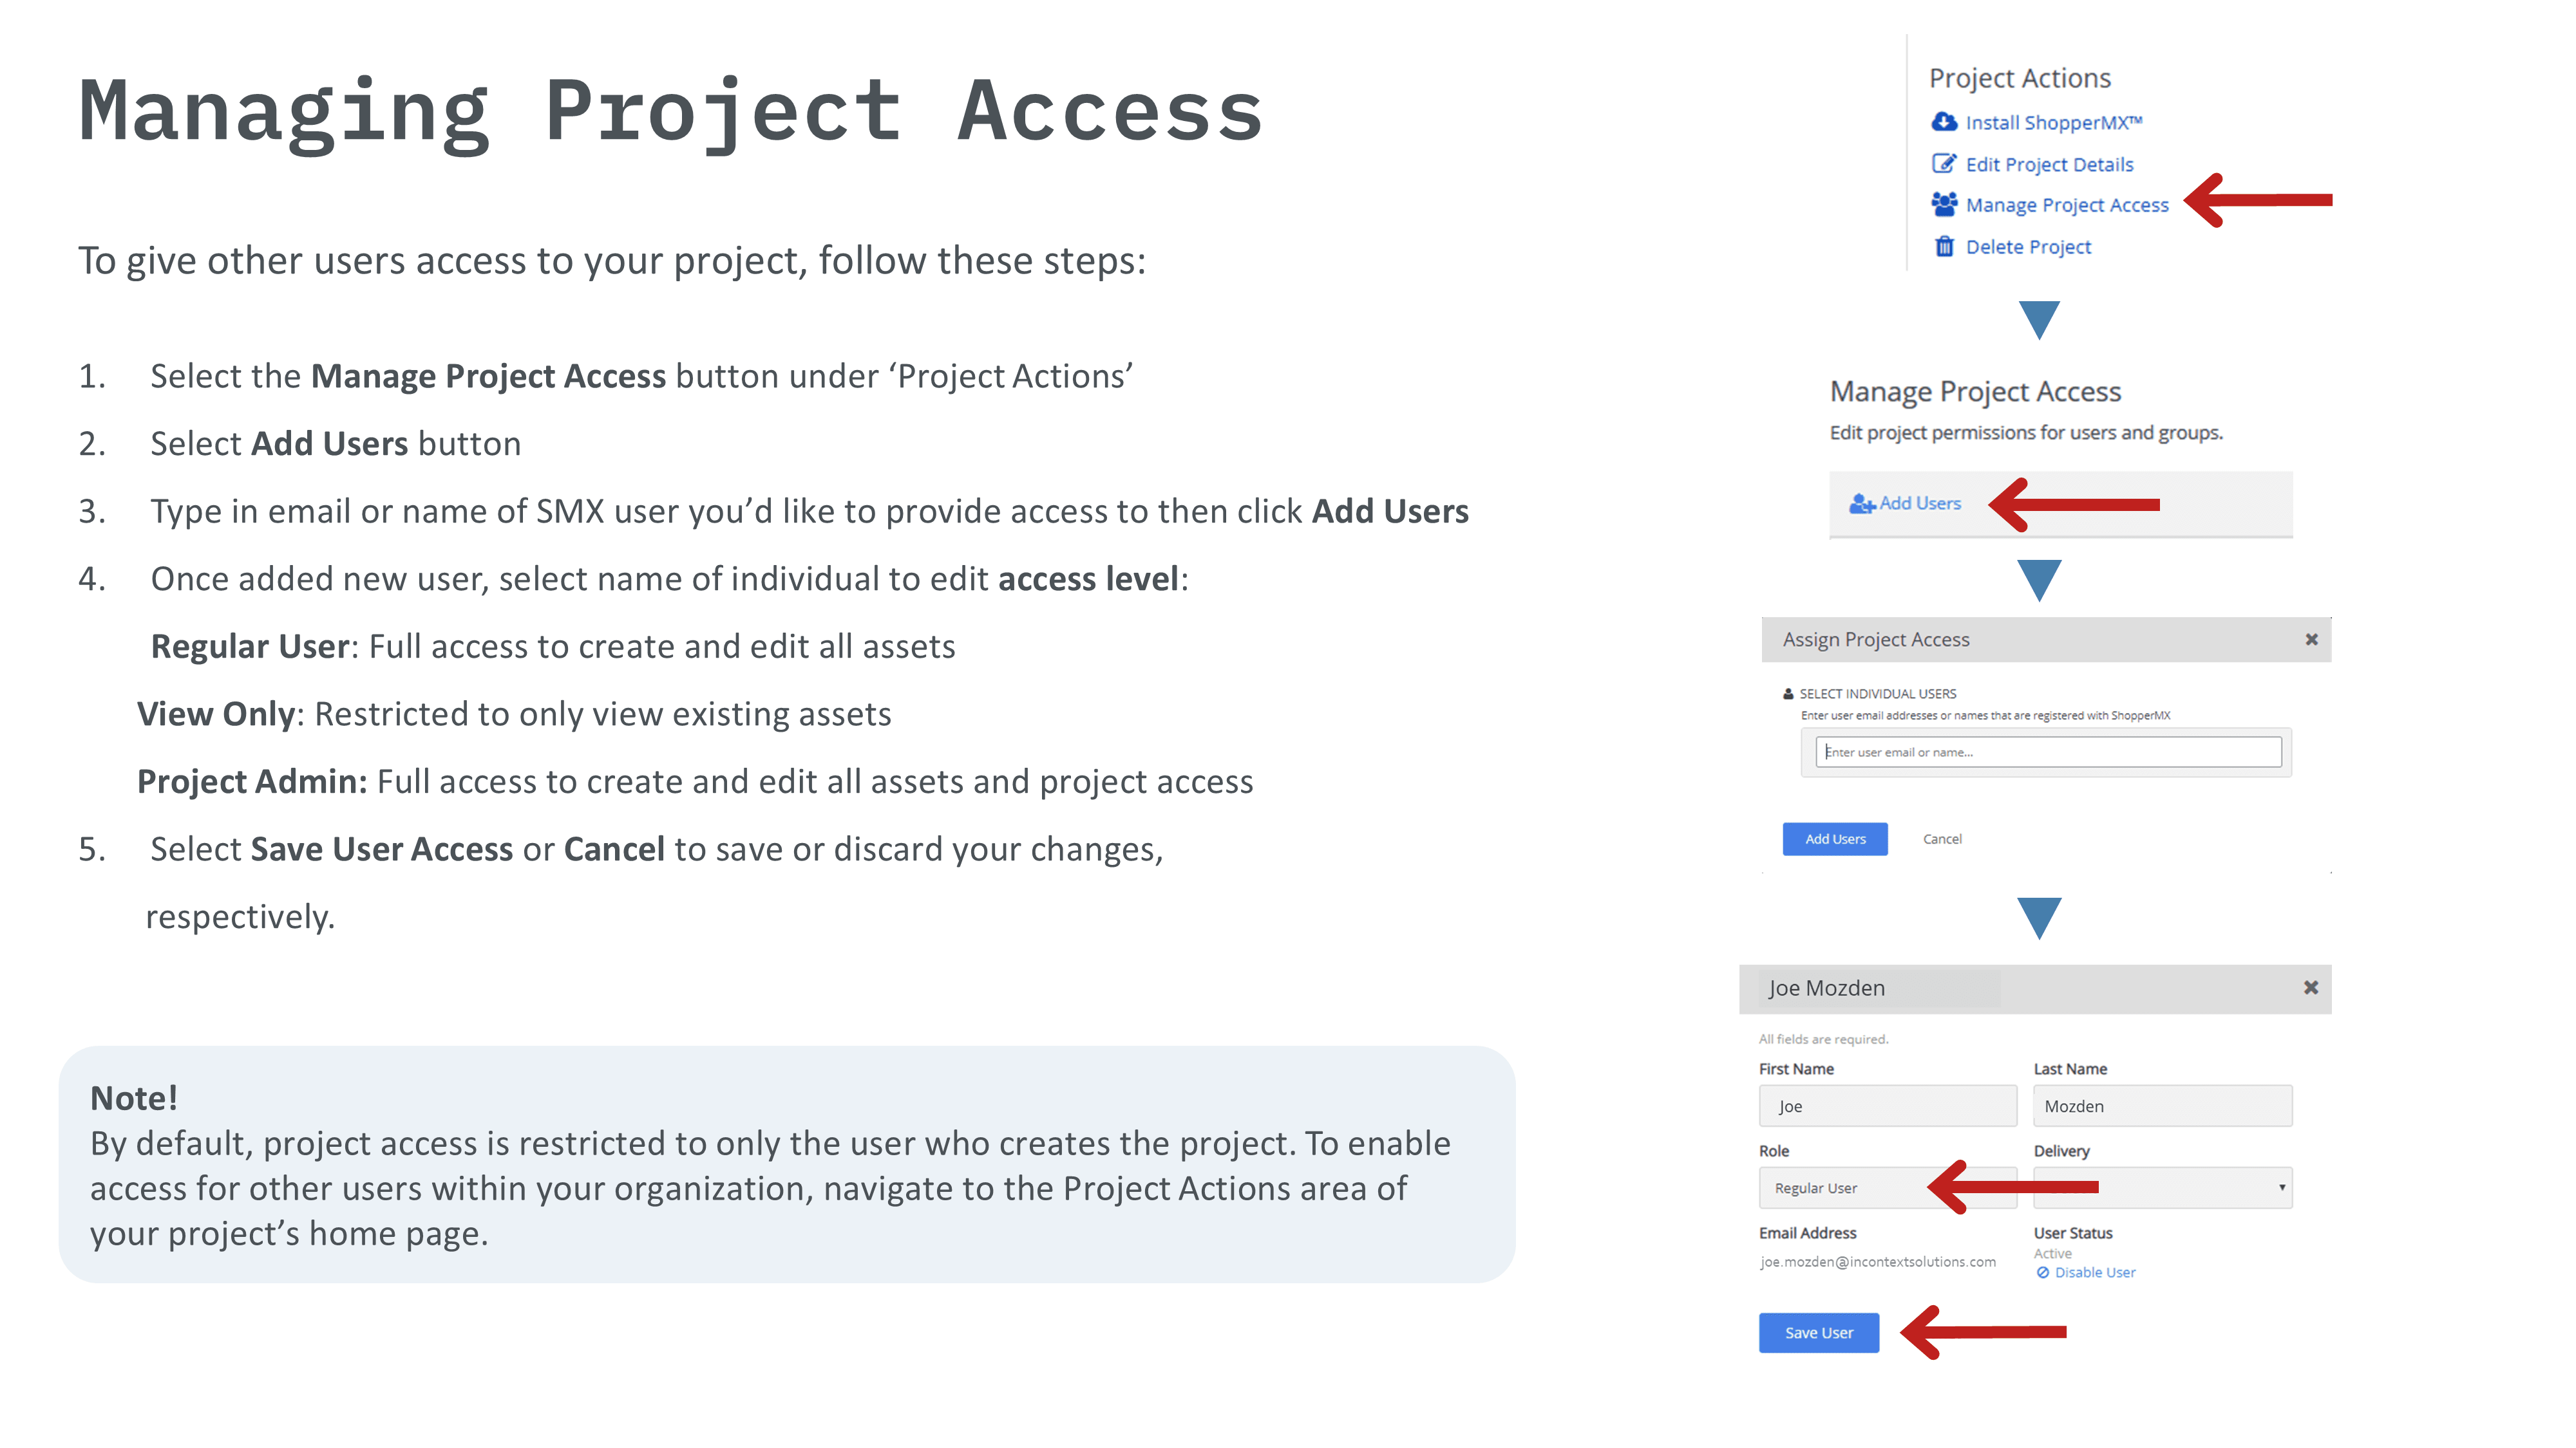Click the Install ShopperMX link
This screenshot has height=1448, width=2576.
click(2053, 123)
